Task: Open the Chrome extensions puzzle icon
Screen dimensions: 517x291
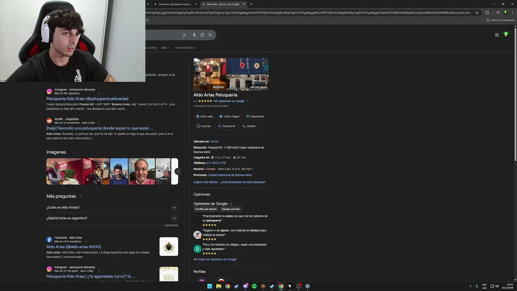Action: tap(487, 13)
